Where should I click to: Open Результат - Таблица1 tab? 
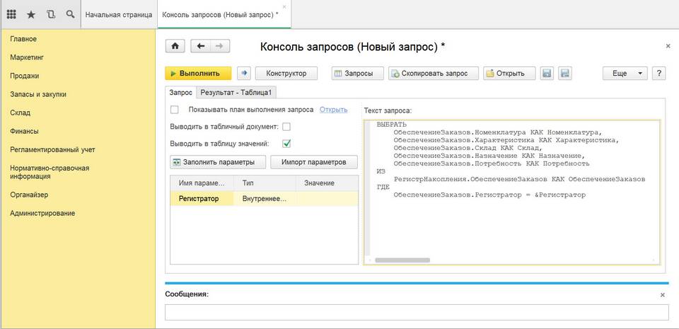236,93
